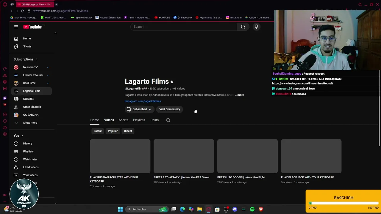Open PLAY BLACKJACK video title
The image size is (381, 214).
(307, 177)
